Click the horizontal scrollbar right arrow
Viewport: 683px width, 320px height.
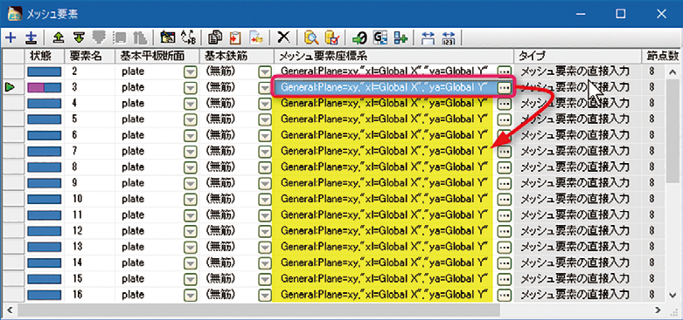pos(659,310)
